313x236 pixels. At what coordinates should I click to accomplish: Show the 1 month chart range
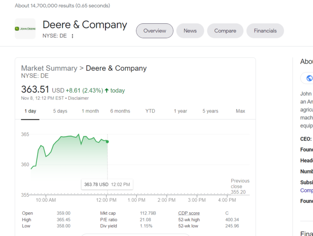click(90, 111)
